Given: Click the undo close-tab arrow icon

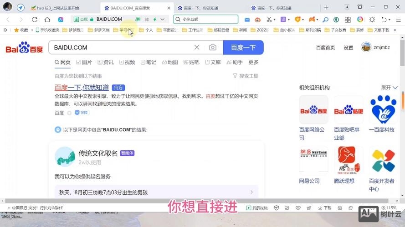Looking at the screenshot, I should [x=384, y=20].
